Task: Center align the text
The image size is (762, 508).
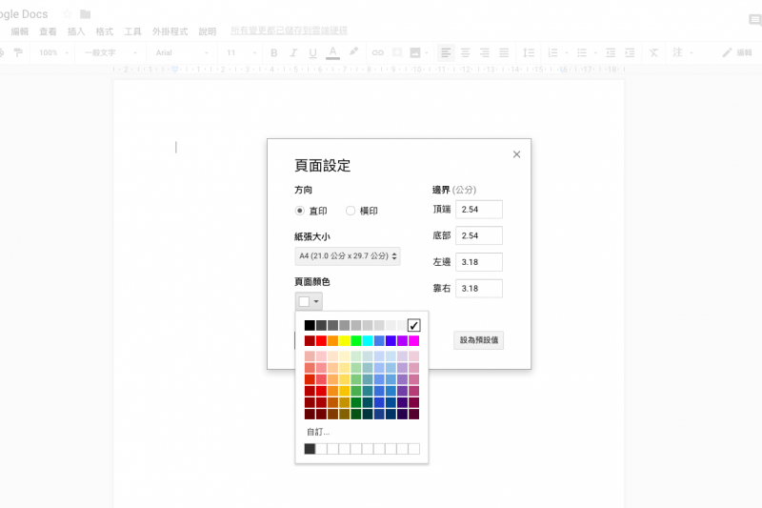Action: coord(465,52)
